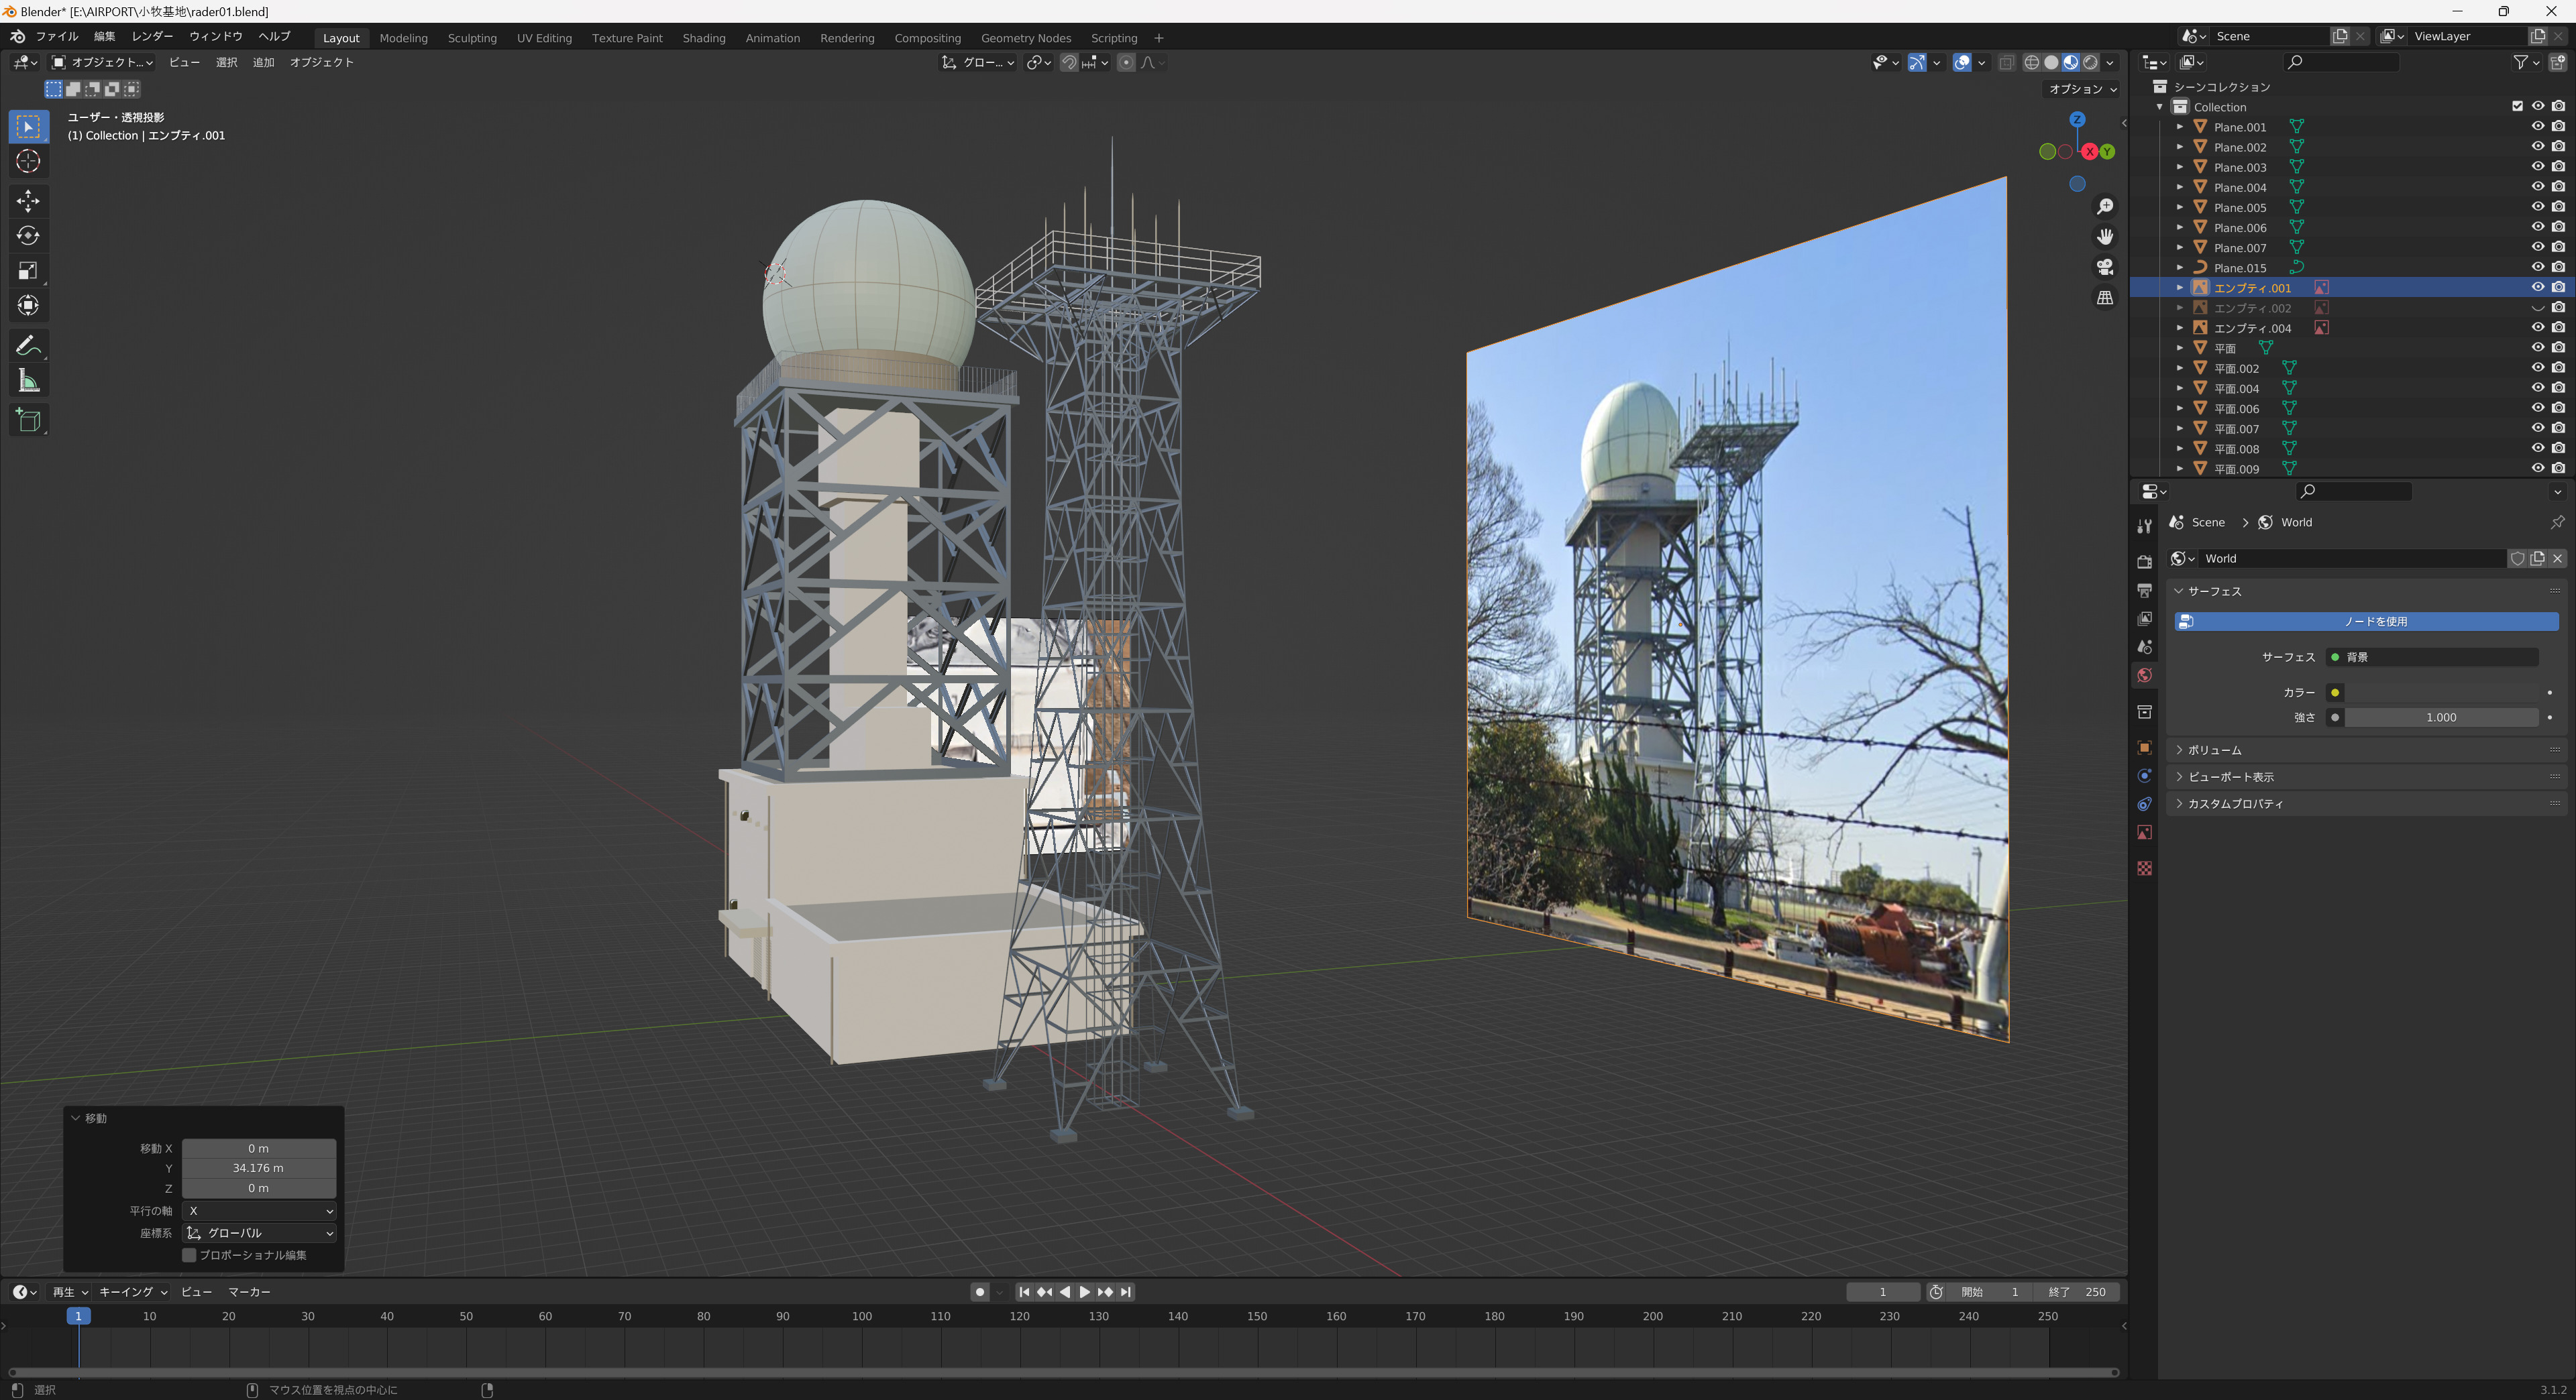Open the transform orientation dropdown in header
The image size is (2576, 1400).
(979, 62)
